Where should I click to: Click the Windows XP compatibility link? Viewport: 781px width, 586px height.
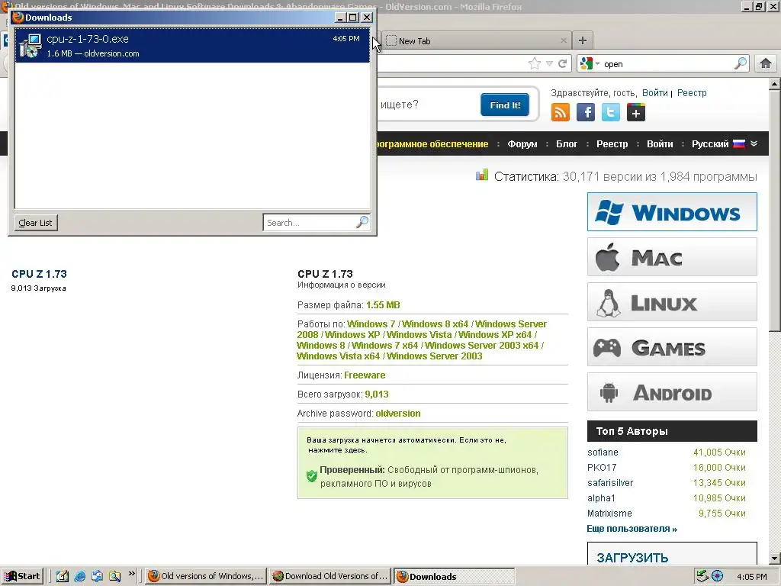pyautogui.click(x=352, y=335)
